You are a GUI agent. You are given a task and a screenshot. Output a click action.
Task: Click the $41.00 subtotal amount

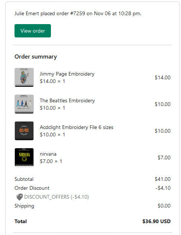[162, 179]
